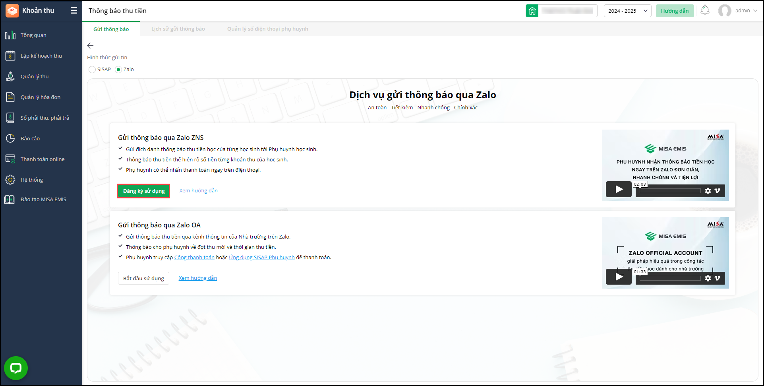Click the Hệ thống gear icon
The height and width of the screenshot is (386, 764).
pos(10,180)
